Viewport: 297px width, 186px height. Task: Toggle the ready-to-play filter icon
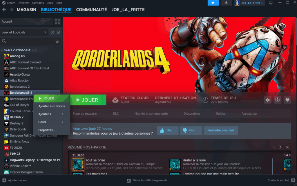(x=58, y=32)
